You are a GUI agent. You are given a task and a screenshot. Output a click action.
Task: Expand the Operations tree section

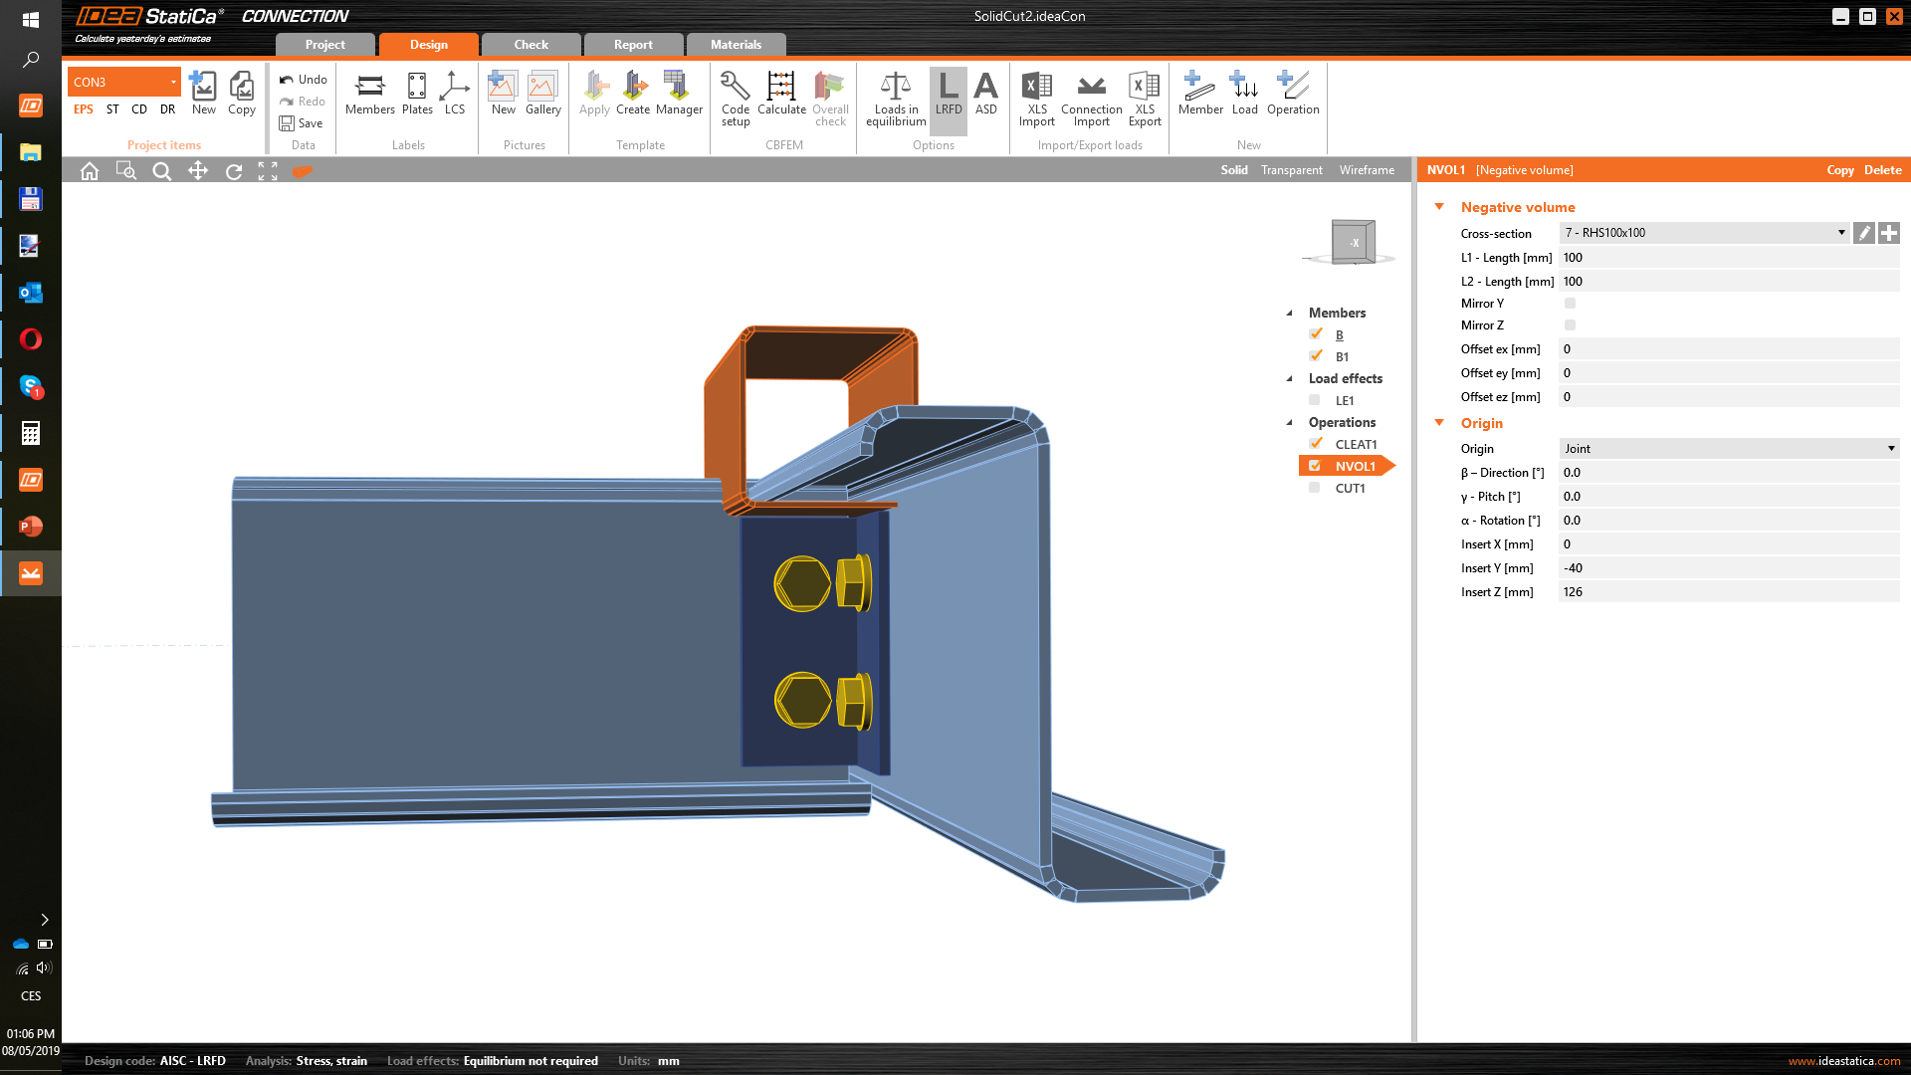coord(1292,421)
